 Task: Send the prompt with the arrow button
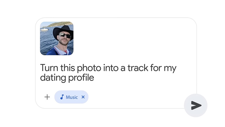click(x=196, y=105)
